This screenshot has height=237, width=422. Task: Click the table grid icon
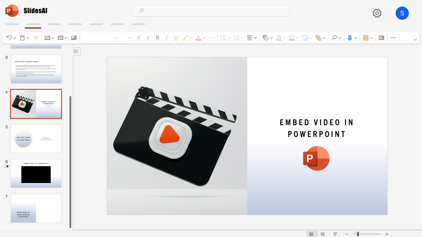point(366,38)
